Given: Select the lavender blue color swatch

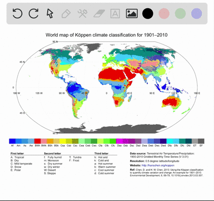Looking at the screenshot, I should point(197,13).
